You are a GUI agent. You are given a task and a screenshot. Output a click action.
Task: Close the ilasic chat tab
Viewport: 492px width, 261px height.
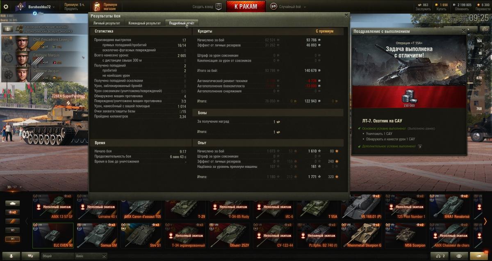pos(104,256)
